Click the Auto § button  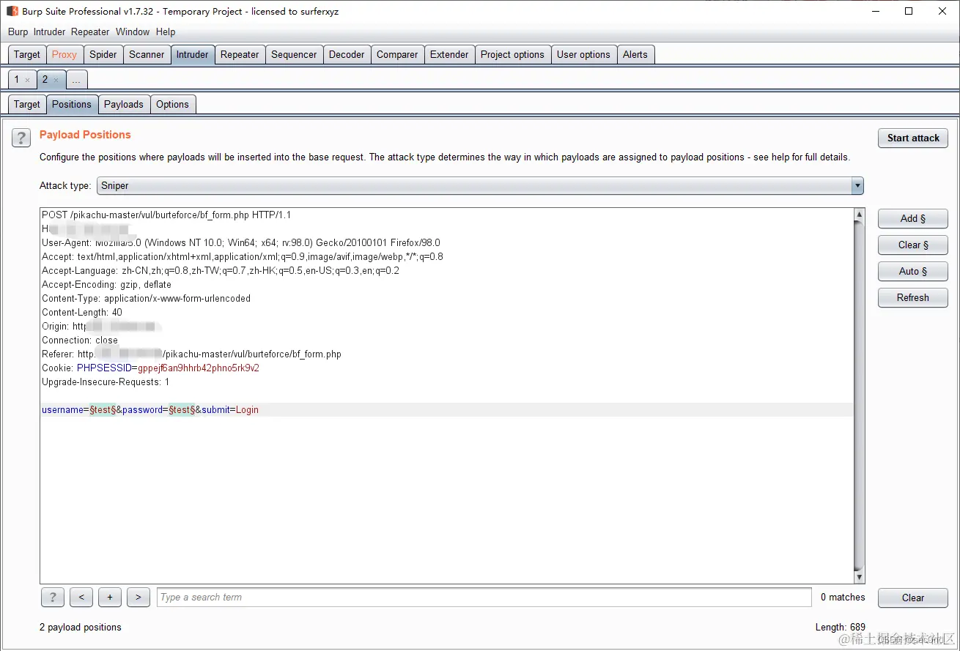[x=913, y=271]
